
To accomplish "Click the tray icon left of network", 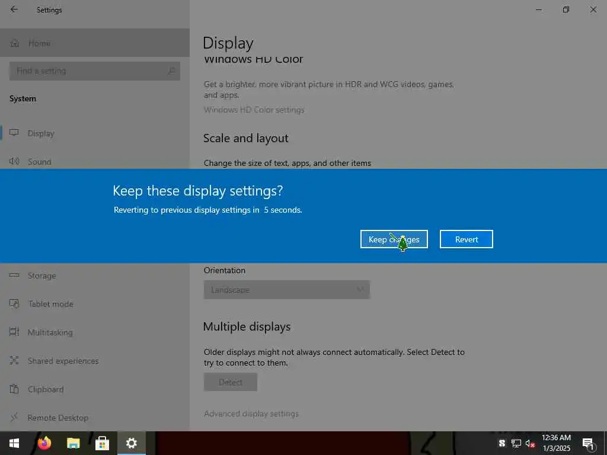I will coord(502,443).
